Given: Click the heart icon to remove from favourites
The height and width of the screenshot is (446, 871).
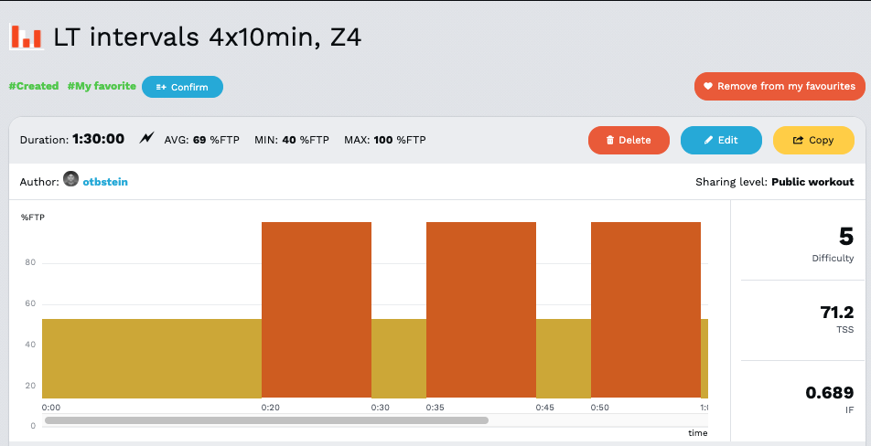Looking at the screenshot, I should click(x=707, y=87).
